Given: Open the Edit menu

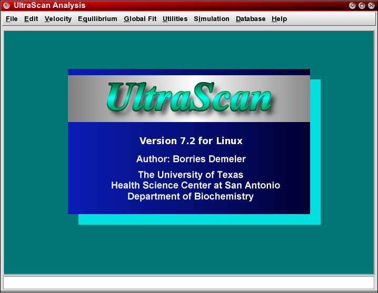Looking at the screenshot, I should pyautogui.click(x=31, y=19).
